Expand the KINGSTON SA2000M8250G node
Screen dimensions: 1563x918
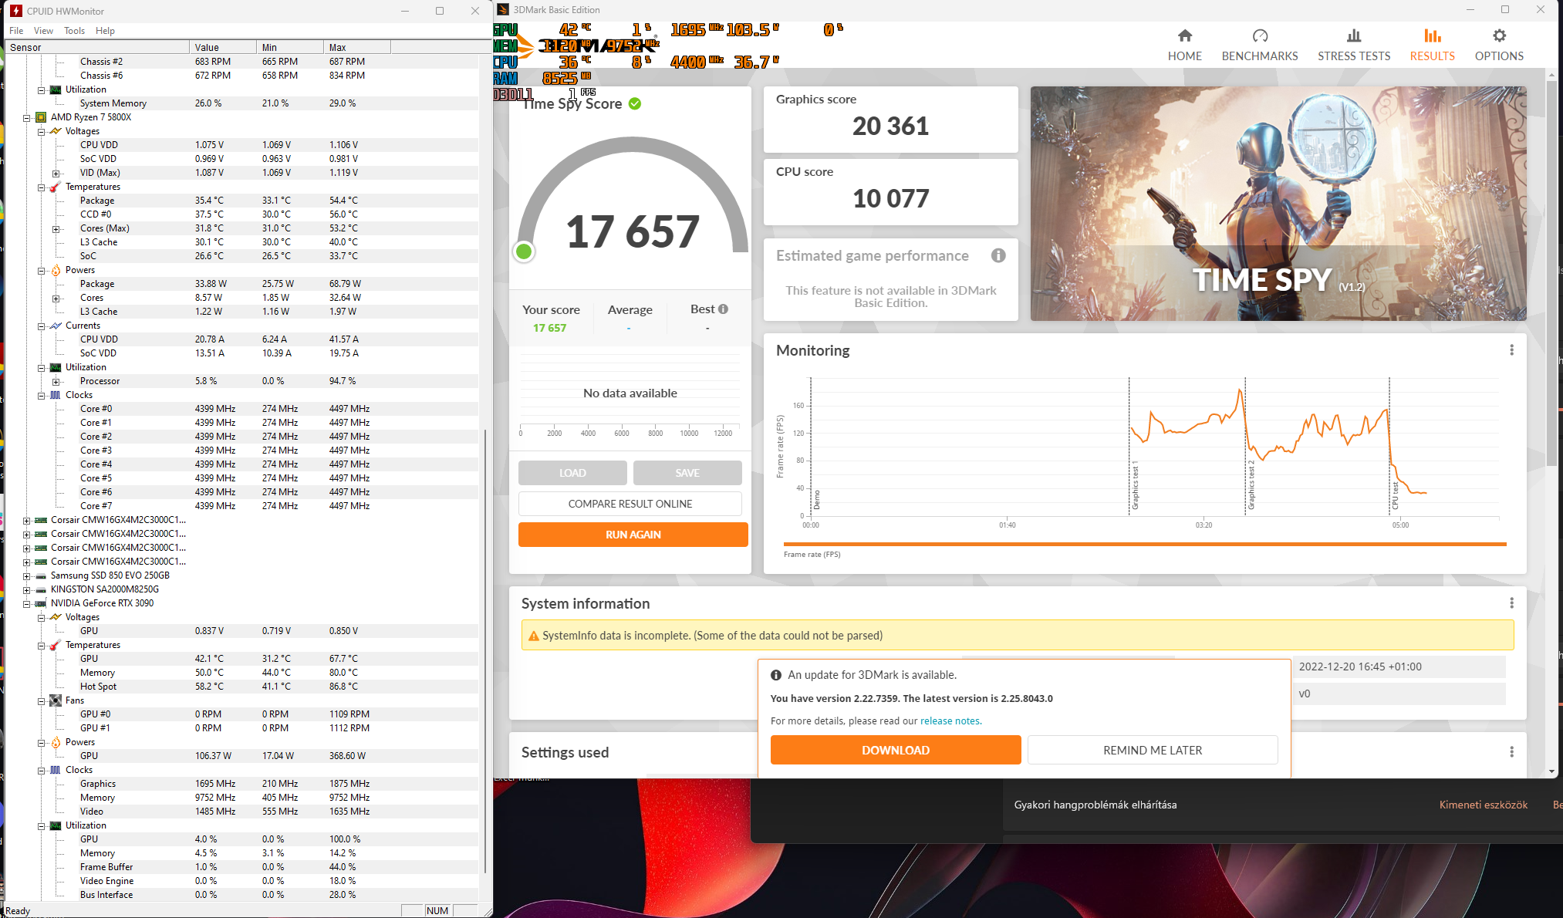point(26,590)
